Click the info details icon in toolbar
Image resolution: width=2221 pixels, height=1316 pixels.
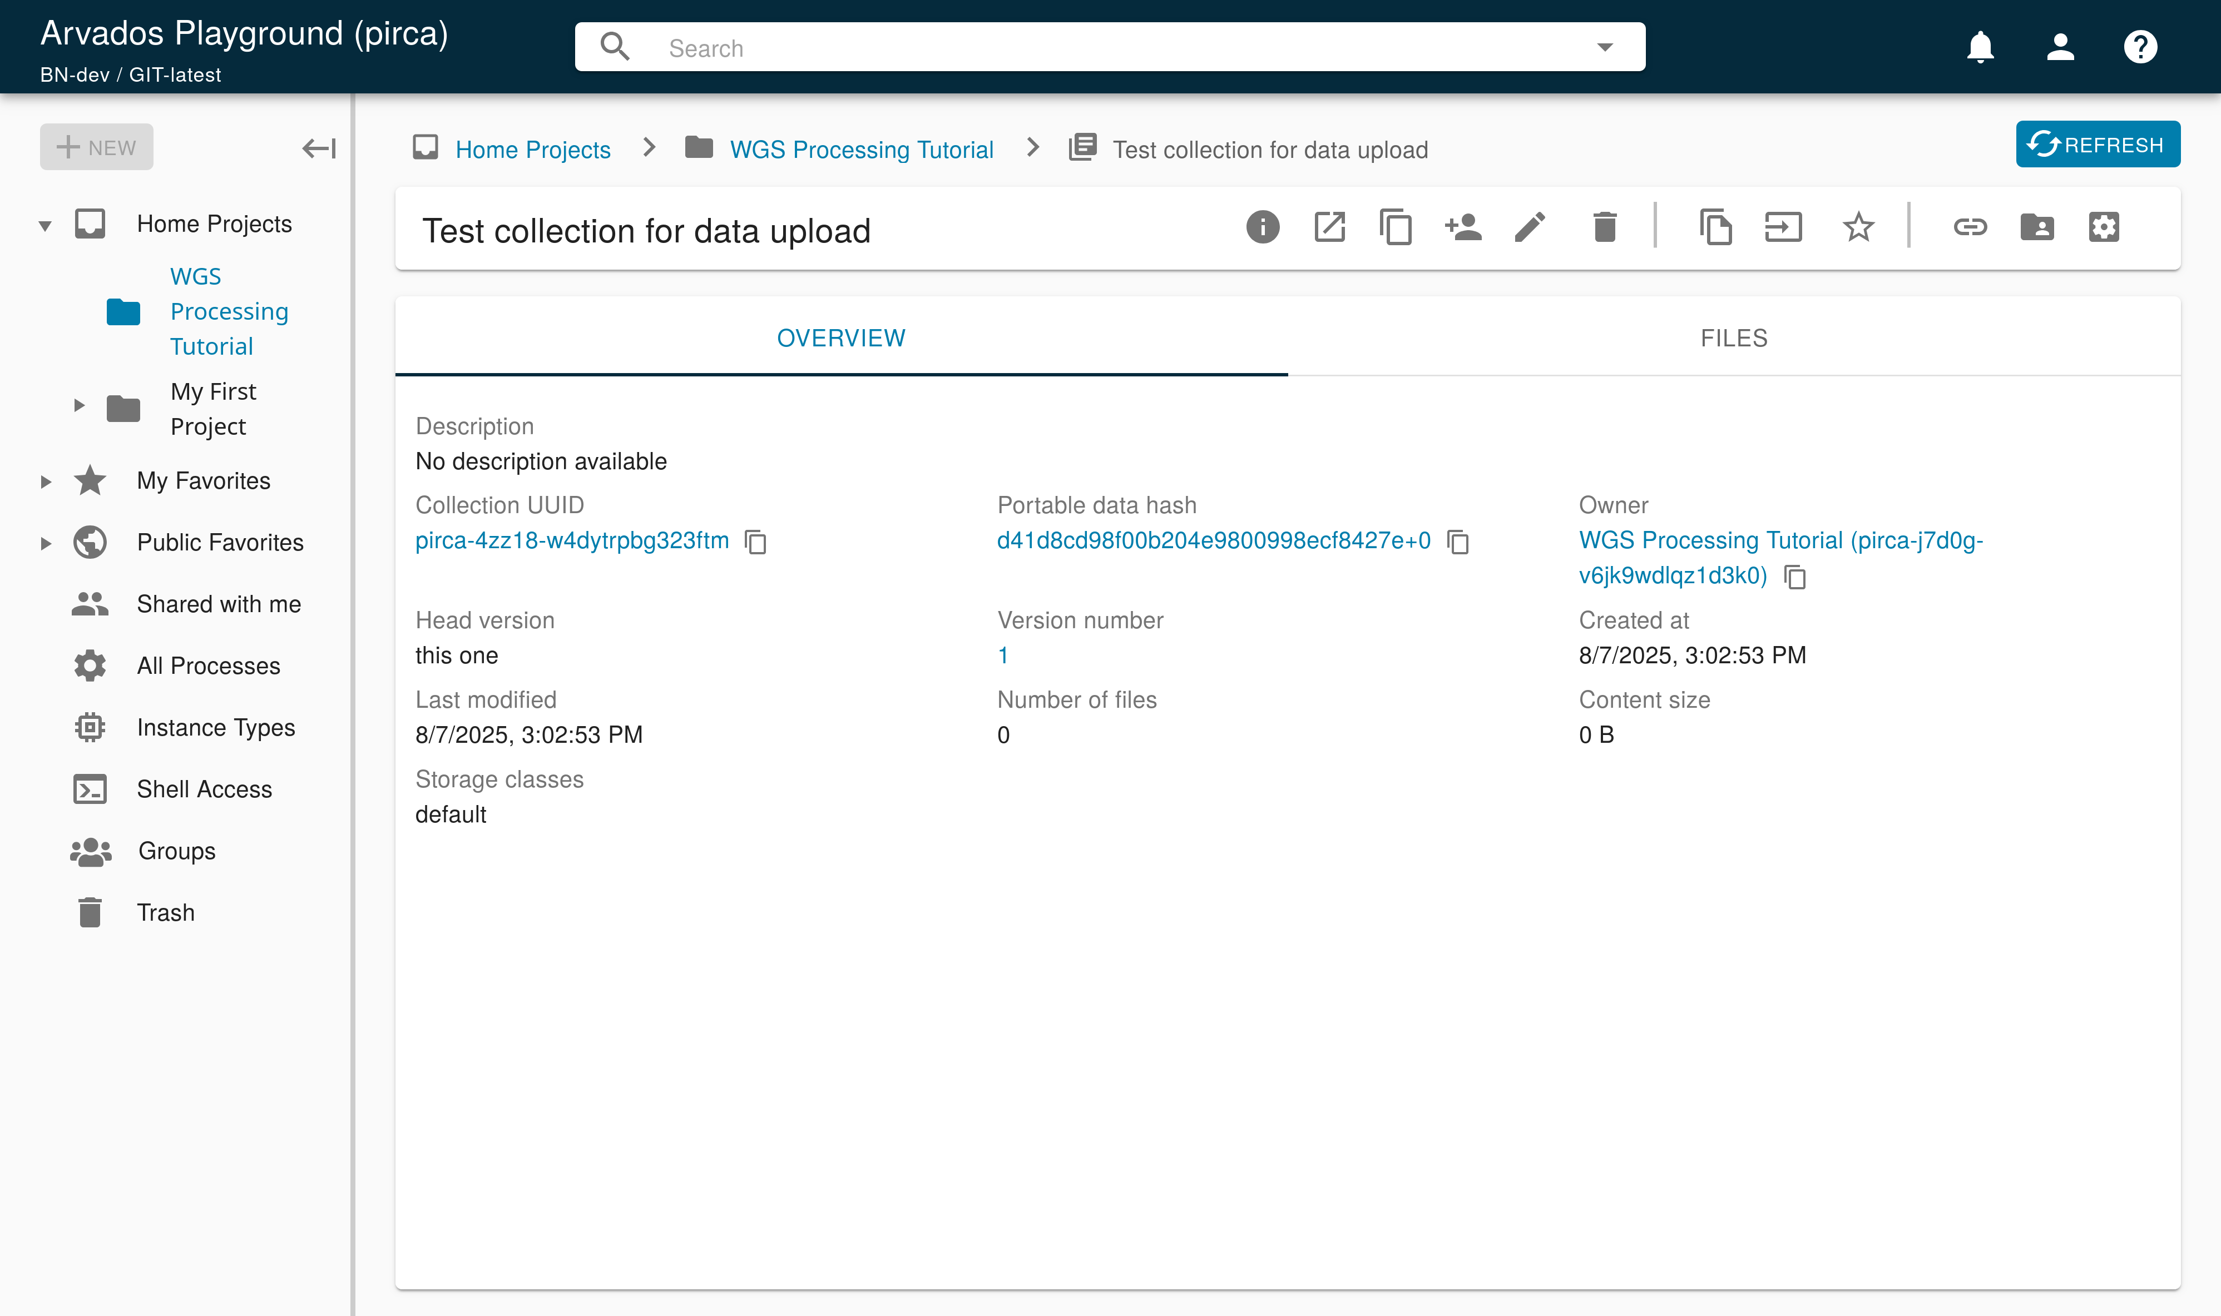tap(1262, 227)
